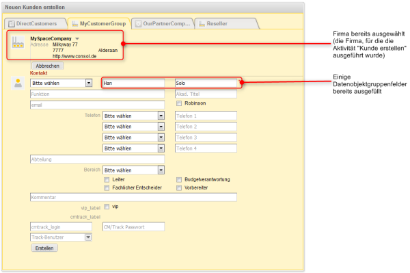Viewport: 410px width, 273px height.
Task: Check the Leiter checkbox
Action: tap(107, 180)
